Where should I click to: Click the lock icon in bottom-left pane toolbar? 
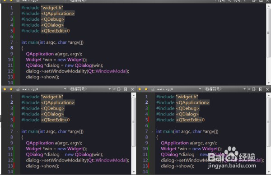click(18, 89)
